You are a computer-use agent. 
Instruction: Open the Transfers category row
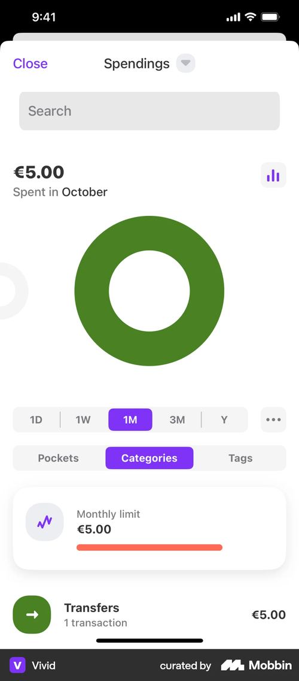click(x=149, y=614)
